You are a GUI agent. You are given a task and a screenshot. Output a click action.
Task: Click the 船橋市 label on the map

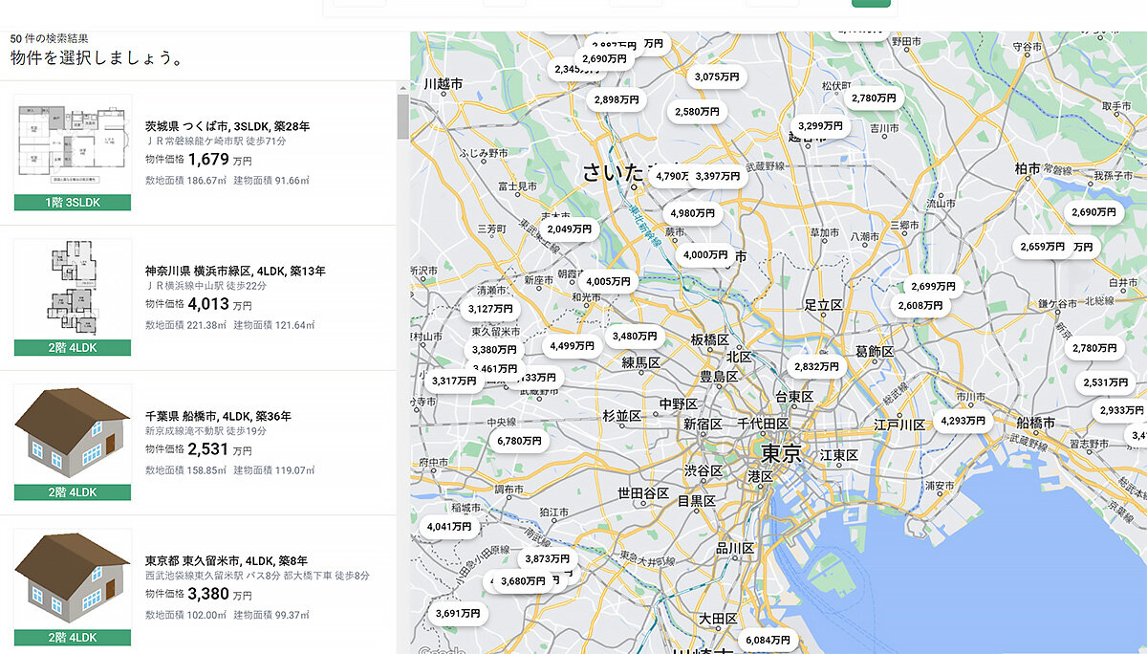tap(1037, 423)
